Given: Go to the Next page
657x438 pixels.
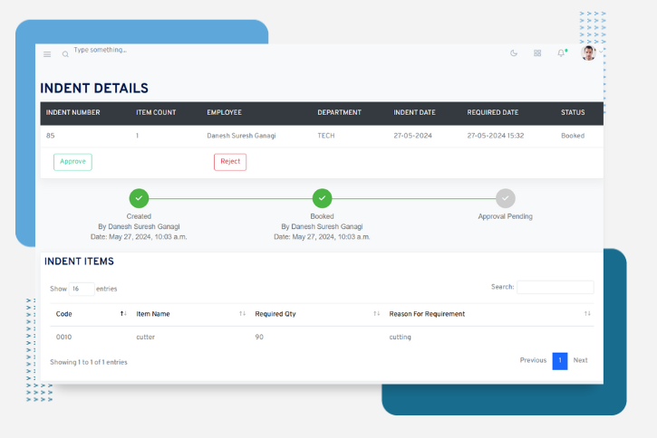Looking at the screenshot, I should coord(580,360).
